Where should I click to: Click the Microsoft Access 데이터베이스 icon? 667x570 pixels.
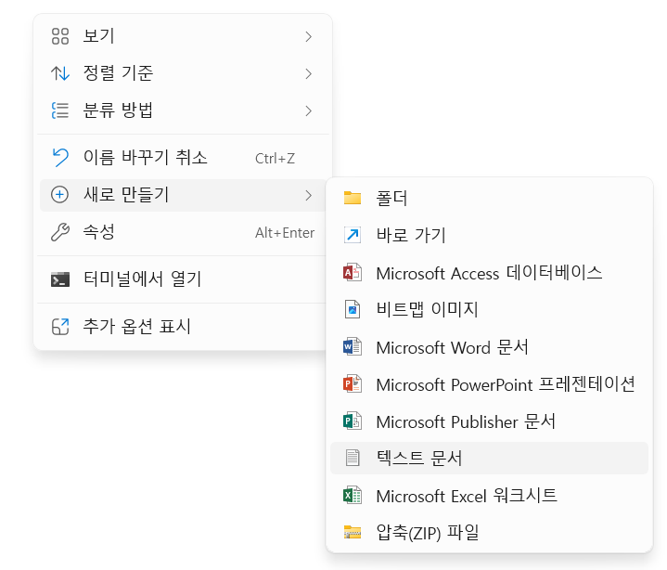353,272
